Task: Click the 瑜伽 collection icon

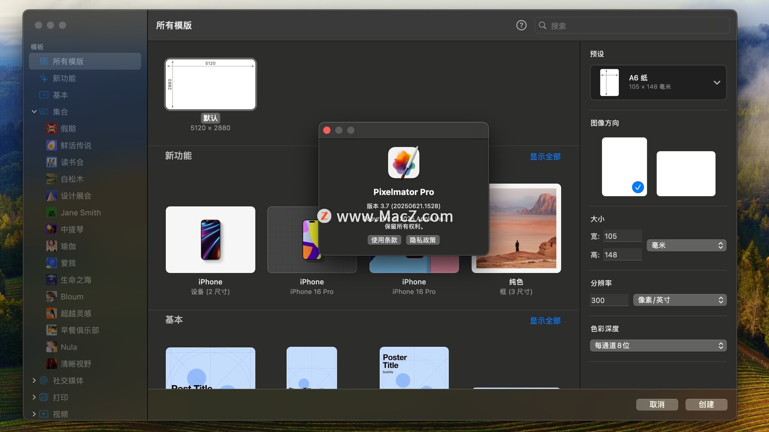Action: 51,246
